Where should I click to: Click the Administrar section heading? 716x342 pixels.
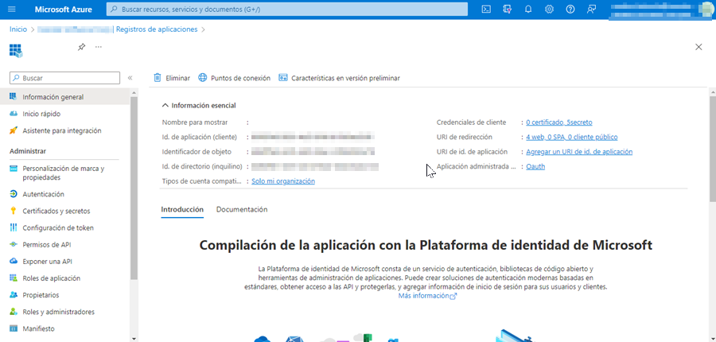(28, 151)
